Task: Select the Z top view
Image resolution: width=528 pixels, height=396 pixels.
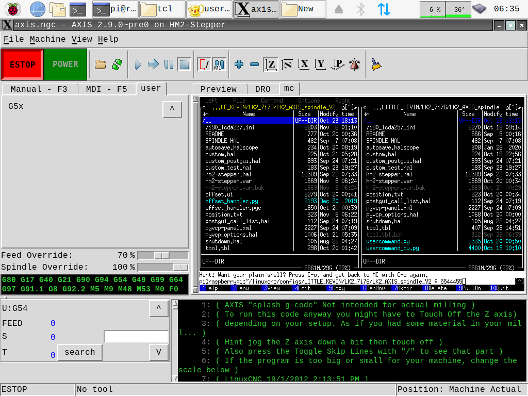Action: click(x=271, y=64)
